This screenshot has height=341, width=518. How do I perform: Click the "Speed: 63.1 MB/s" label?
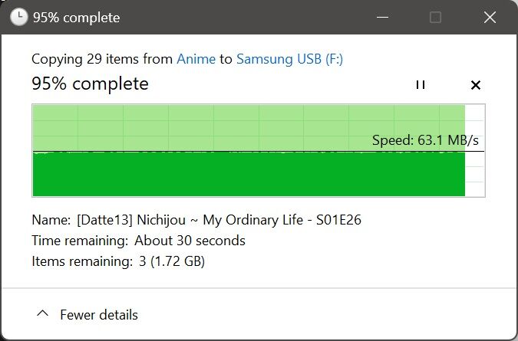(425, 140)
